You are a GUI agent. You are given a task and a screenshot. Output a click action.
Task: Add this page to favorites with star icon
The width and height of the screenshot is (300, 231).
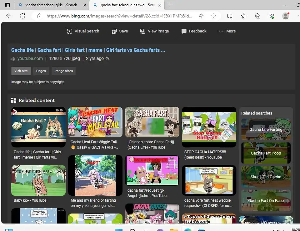213,16
